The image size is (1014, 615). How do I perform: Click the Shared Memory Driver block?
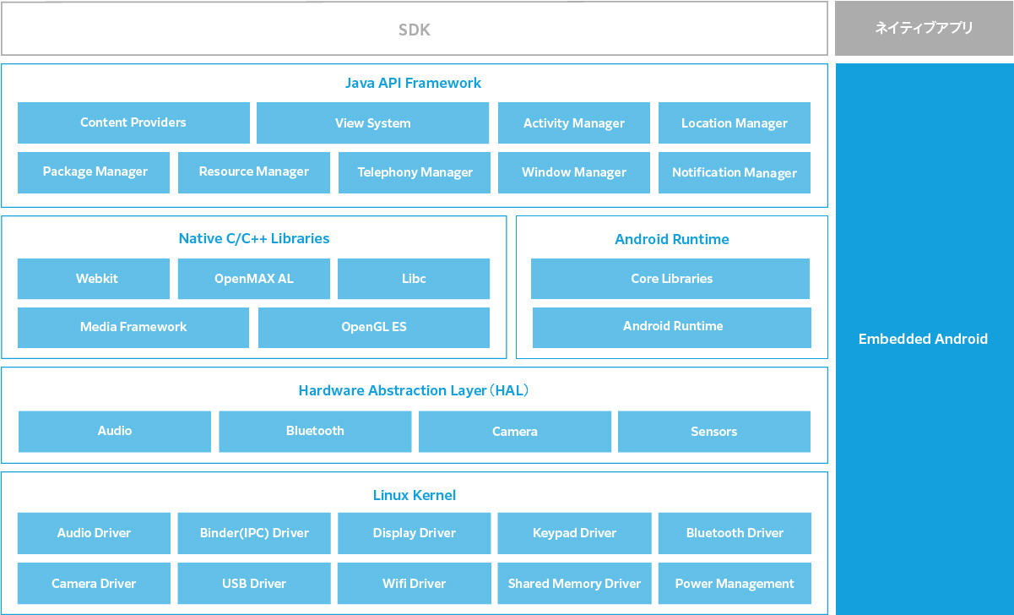574,584
